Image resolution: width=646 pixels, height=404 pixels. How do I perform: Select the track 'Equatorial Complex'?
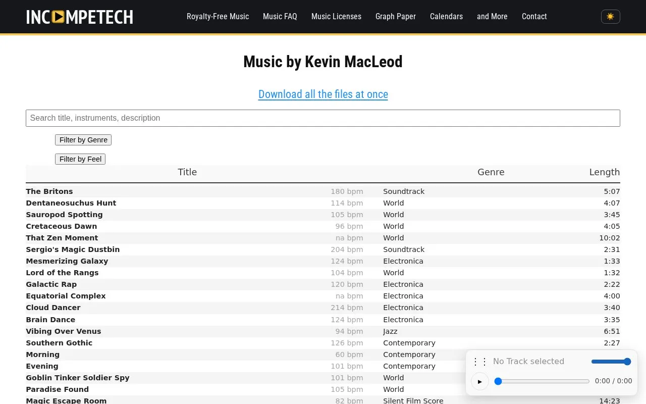tap(66, 296)
